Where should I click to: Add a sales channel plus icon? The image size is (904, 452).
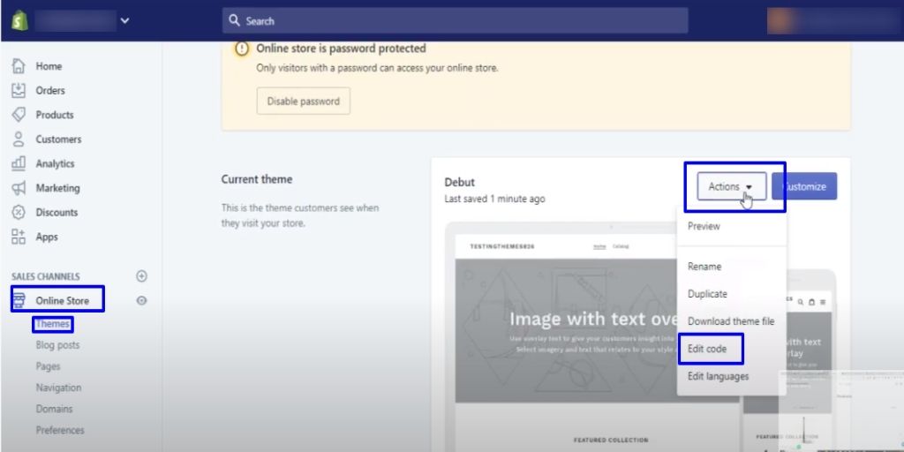pyautogui.click(x=141, y=276)
